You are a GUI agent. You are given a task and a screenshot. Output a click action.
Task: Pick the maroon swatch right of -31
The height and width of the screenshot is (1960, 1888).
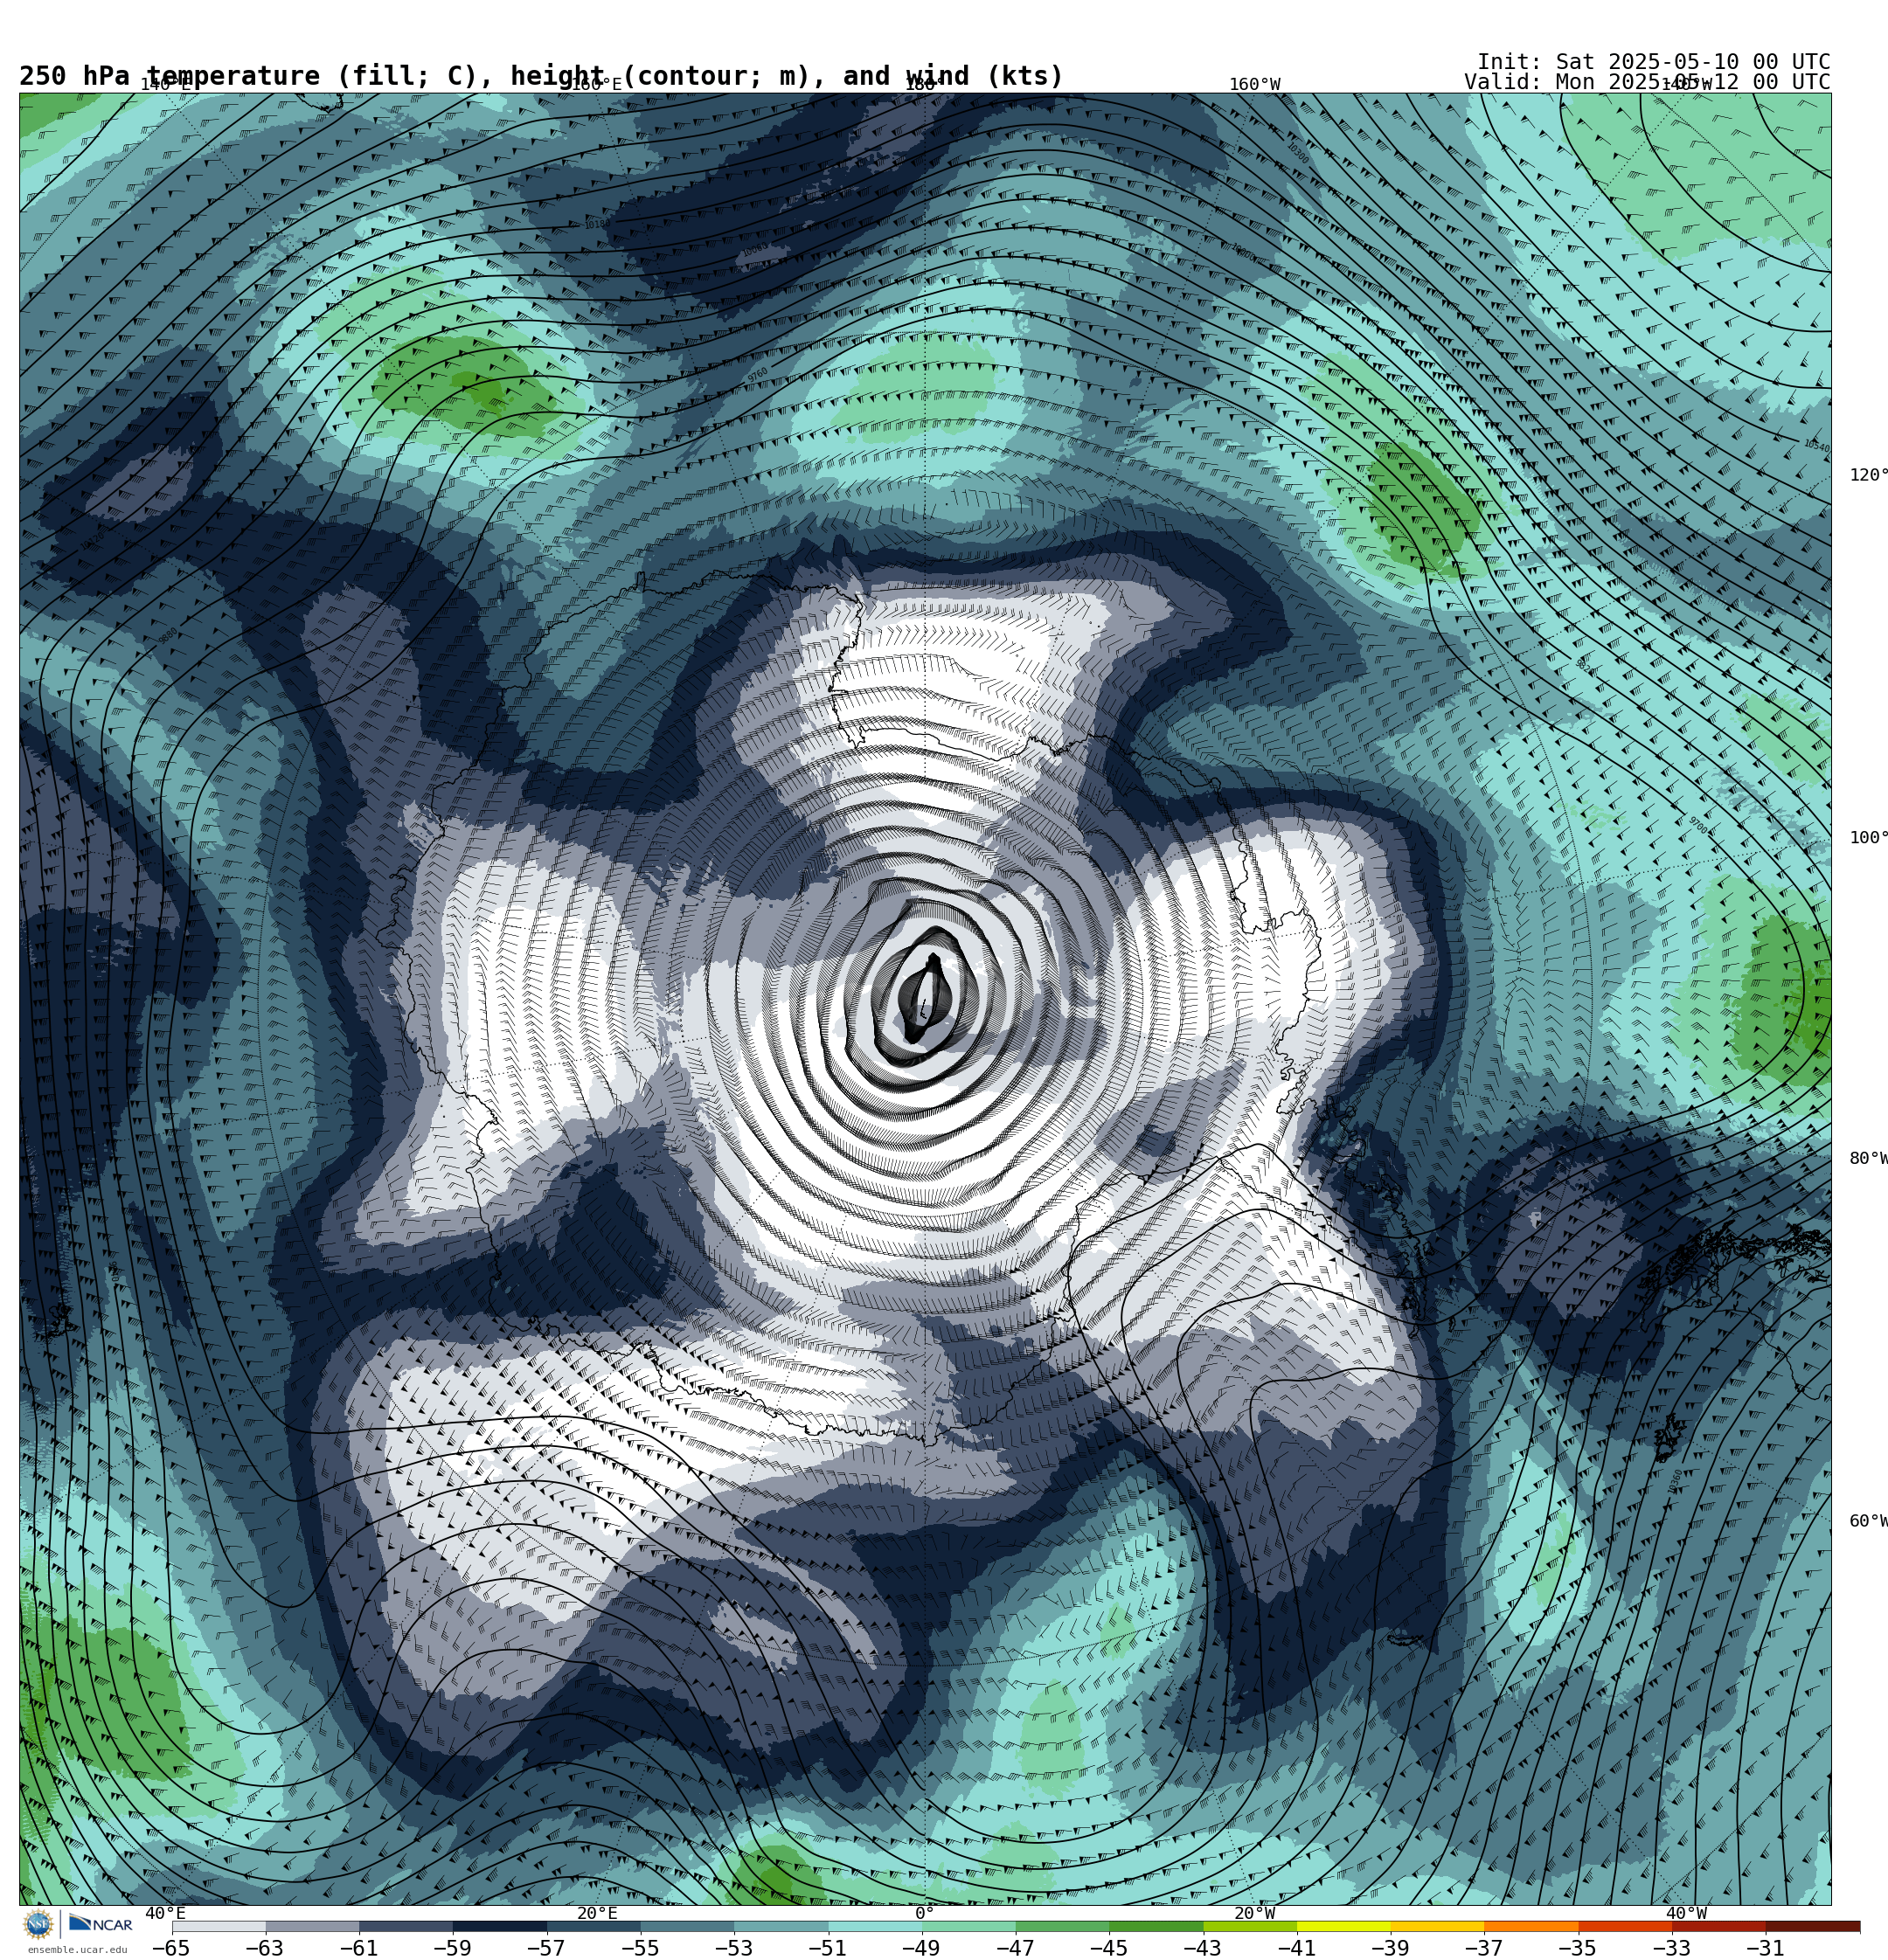1813,1926
